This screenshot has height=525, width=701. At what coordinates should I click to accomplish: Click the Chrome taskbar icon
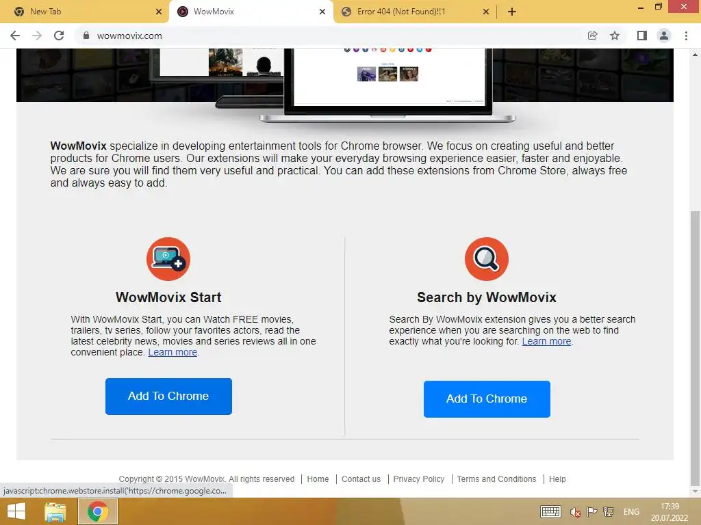[x=98, y=511]
